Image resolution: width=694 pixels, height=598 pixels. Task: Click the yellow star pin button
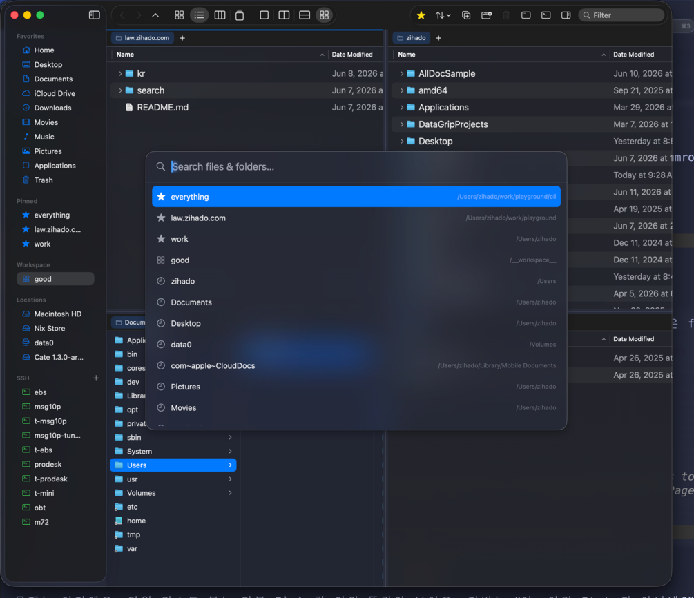point(421,15)
